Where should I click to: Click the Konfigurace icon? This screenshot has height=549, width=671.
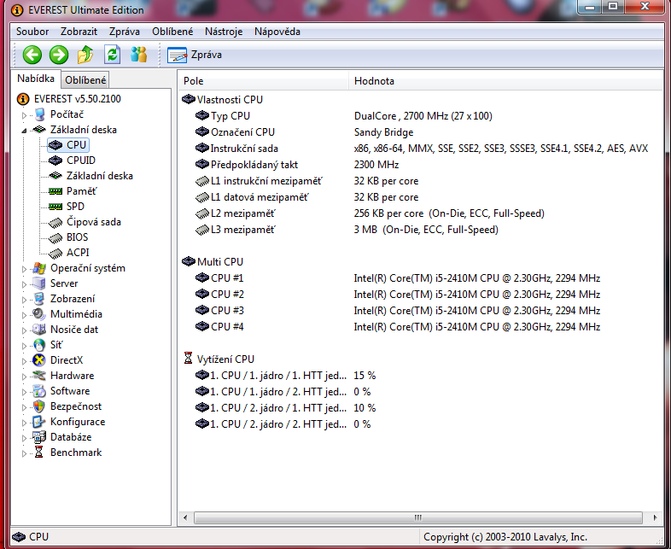pyautogui.click(x=39, y=422)
